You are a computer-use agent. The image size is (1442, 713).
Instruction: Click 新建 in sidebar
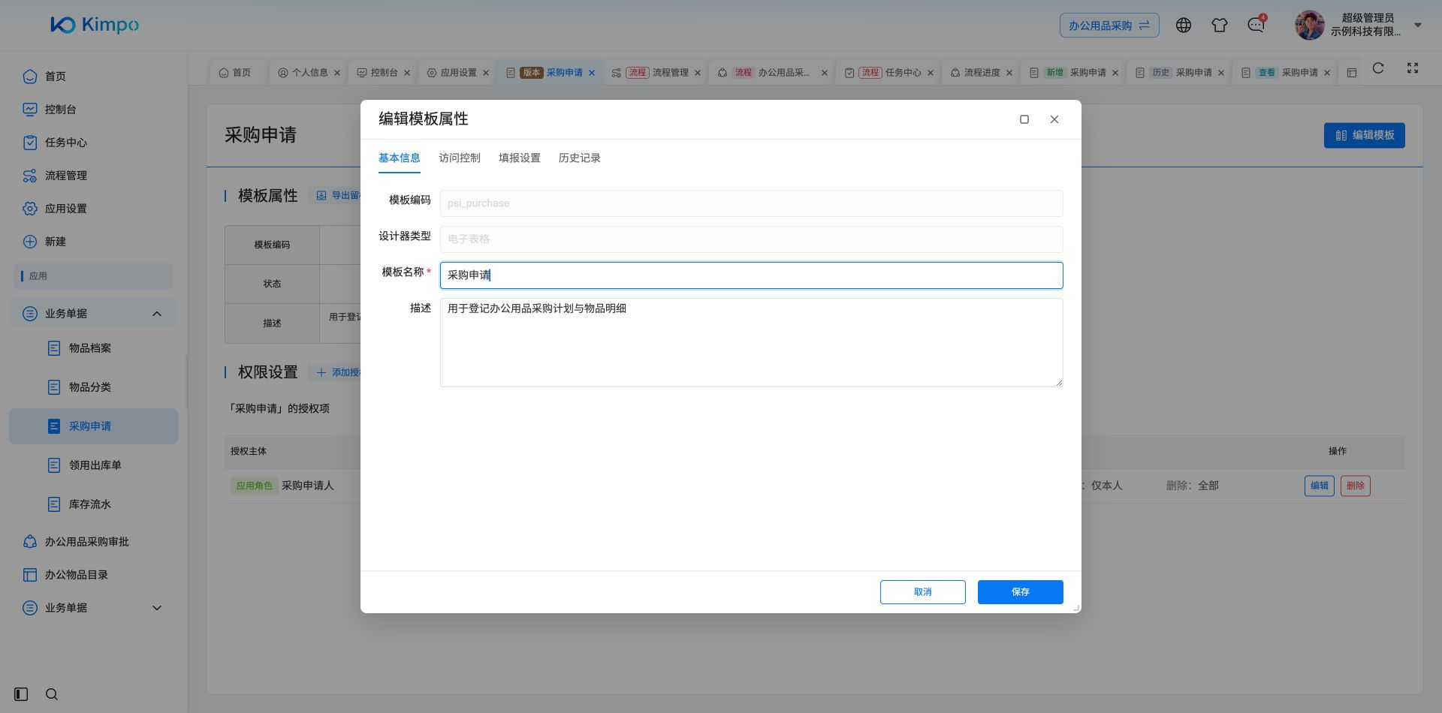pyautogui.click(x=93, y=242)
